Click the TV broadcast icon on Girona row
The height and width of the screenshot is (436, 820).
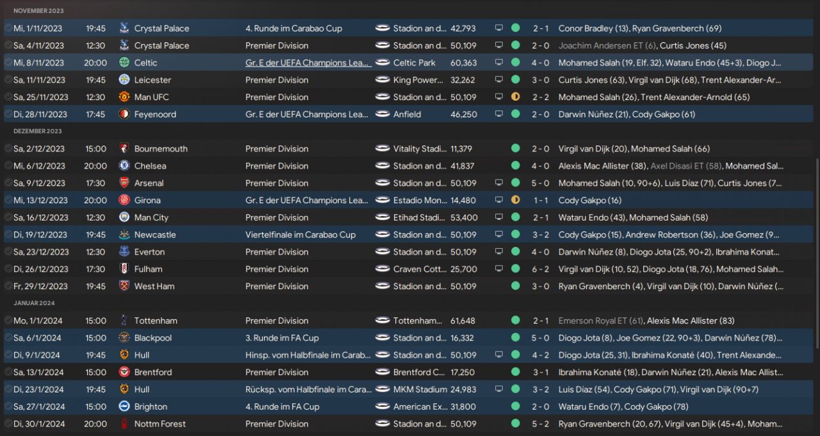499,201
